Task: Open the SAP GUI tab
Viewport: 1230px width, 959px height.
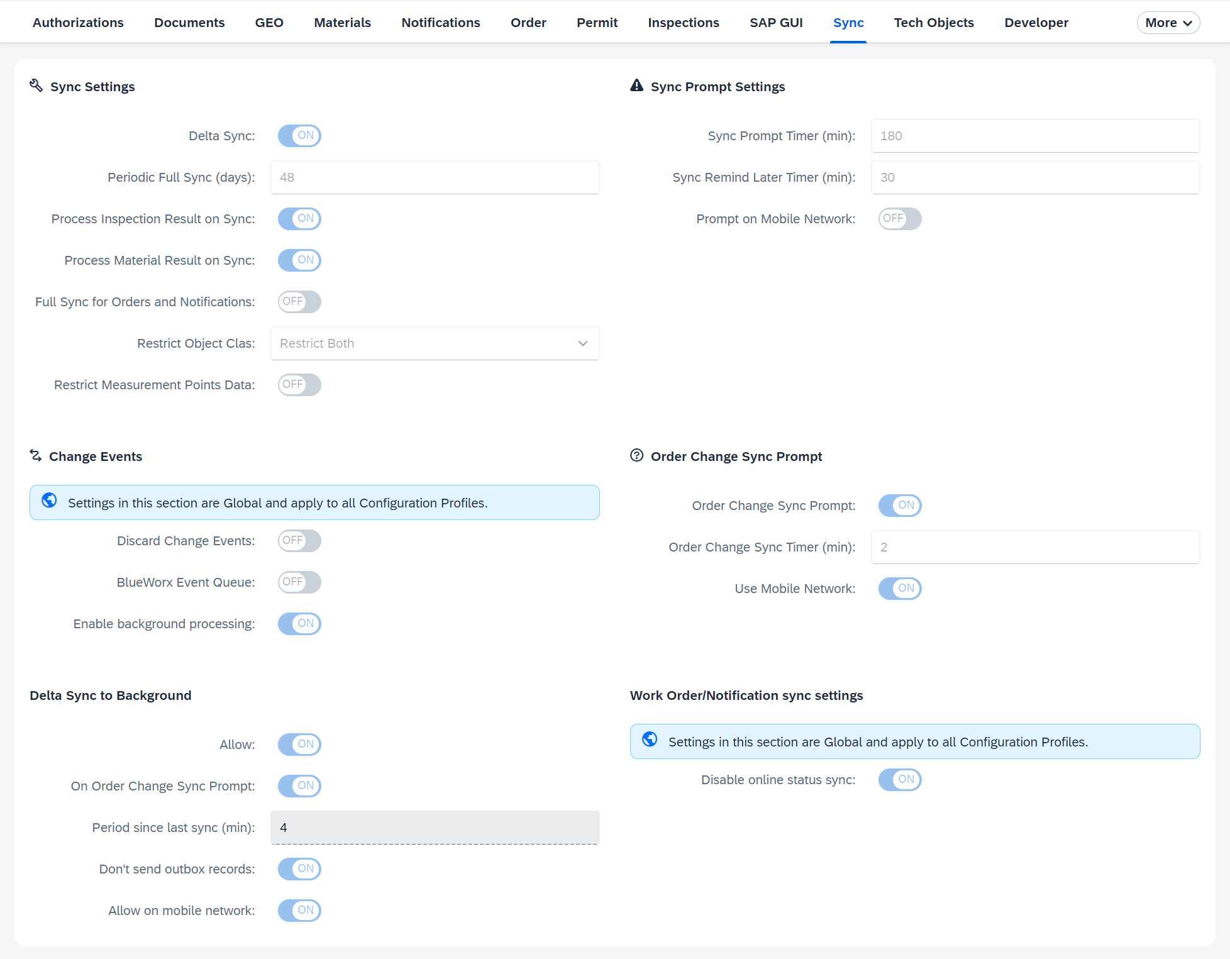Action: 776,23
